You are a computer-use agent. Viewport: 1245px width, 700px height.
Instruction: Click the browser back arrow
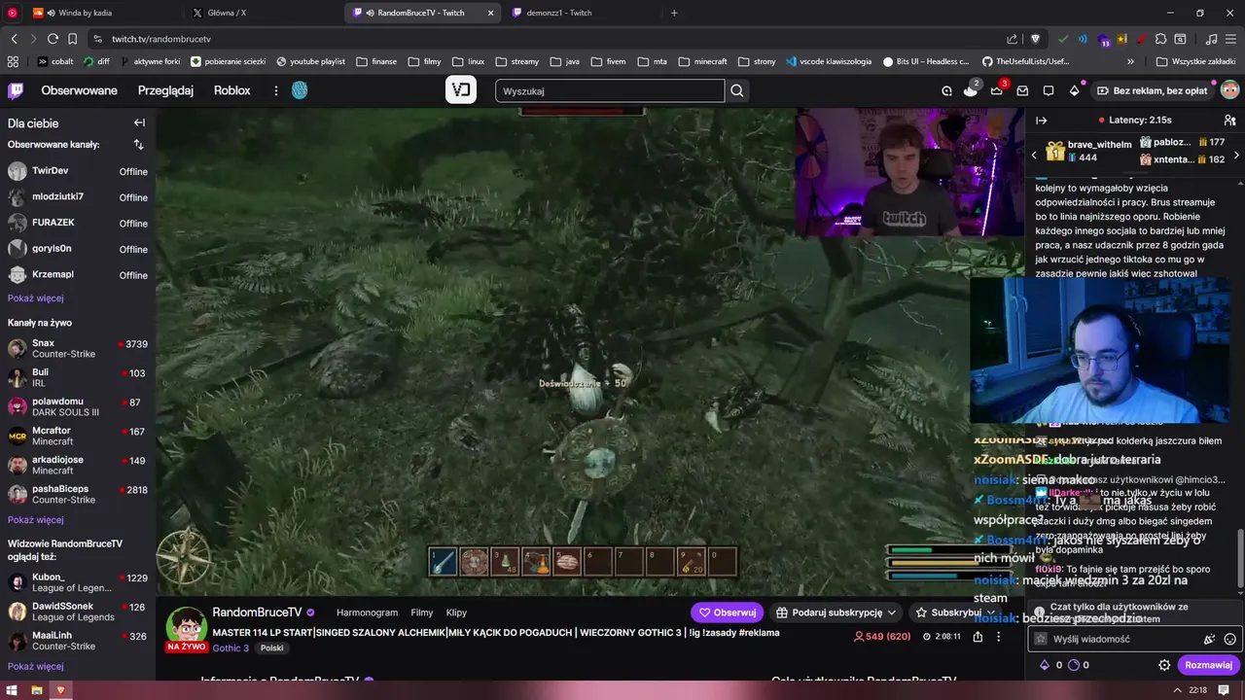click(x=14, y=39)
